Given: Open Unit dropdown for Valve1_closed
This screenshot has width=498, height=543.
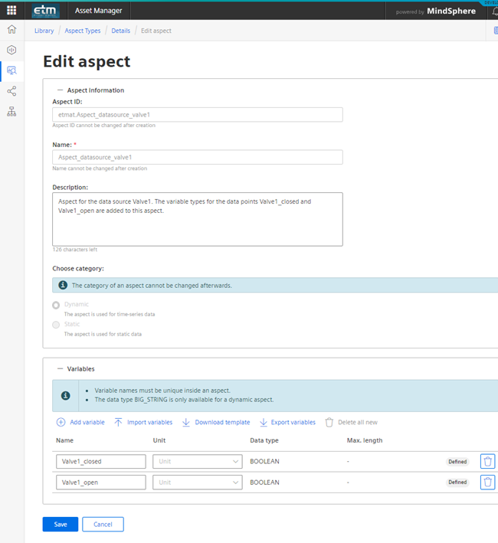Looking at the screenshot, I should (197, 462).
